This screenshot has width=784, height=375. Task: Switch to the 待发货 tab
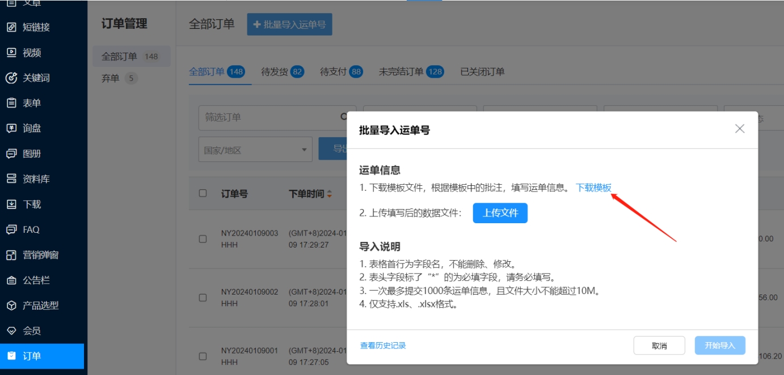click(x=282, y=72)
